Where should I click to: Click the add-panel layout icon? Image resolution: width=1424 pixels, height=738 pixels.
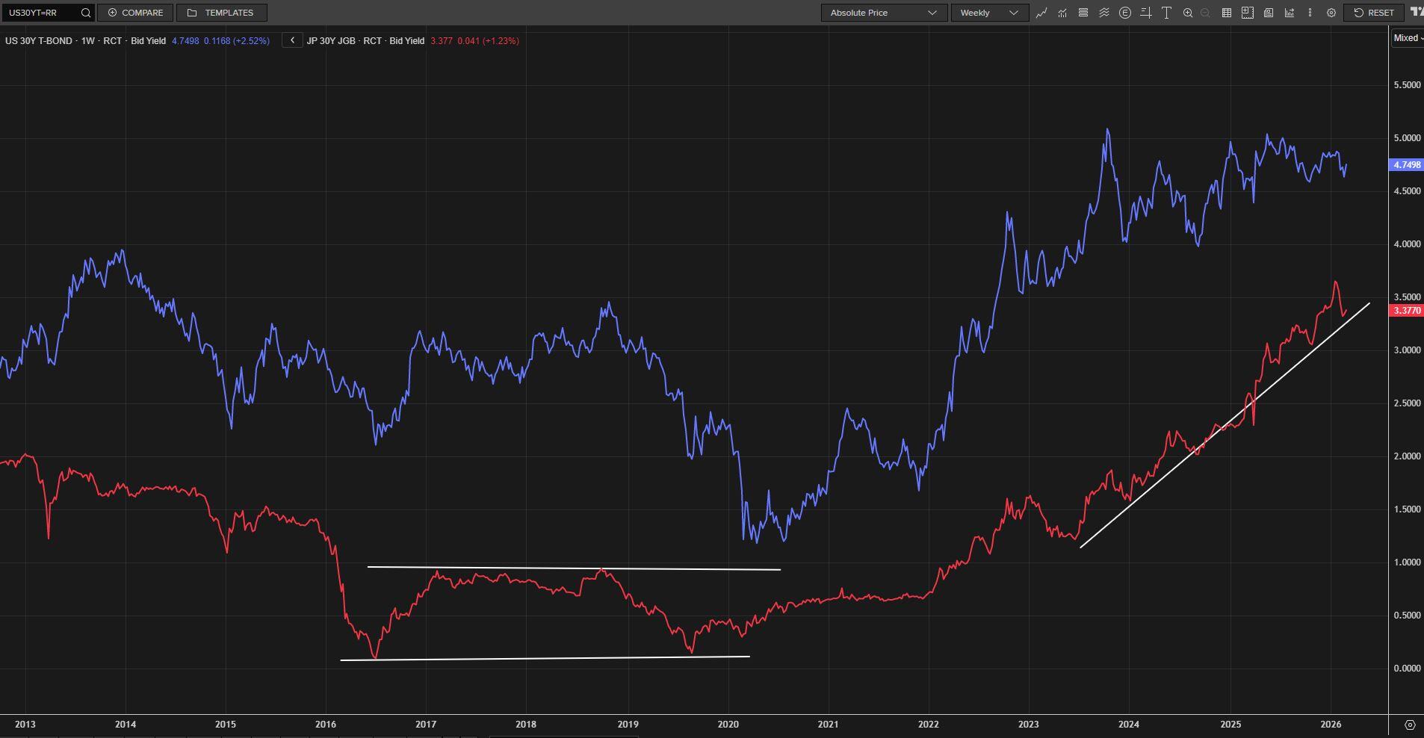pyautogui.click(x=1247, y=13)
